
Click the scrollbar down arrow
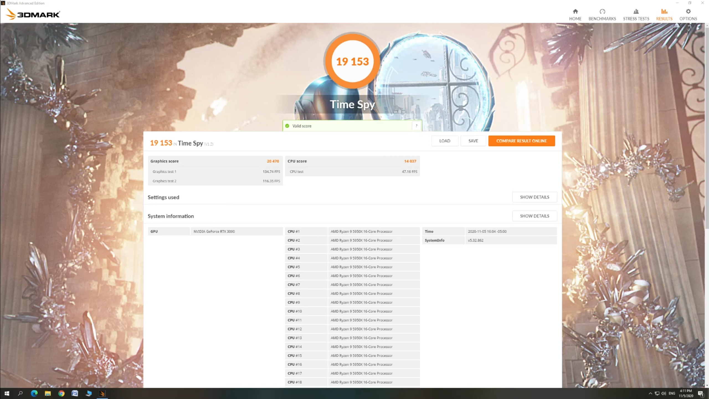pyautogui.click(x=707, y=385)
